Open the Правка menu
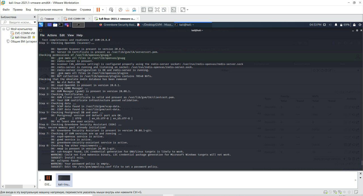This screenshot has height=196, width=363. point(18,9)
